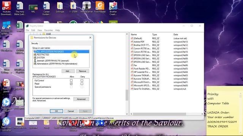The image size is (243, 136).
Task: Open the Career Guidance document icon
Action: 46,8
